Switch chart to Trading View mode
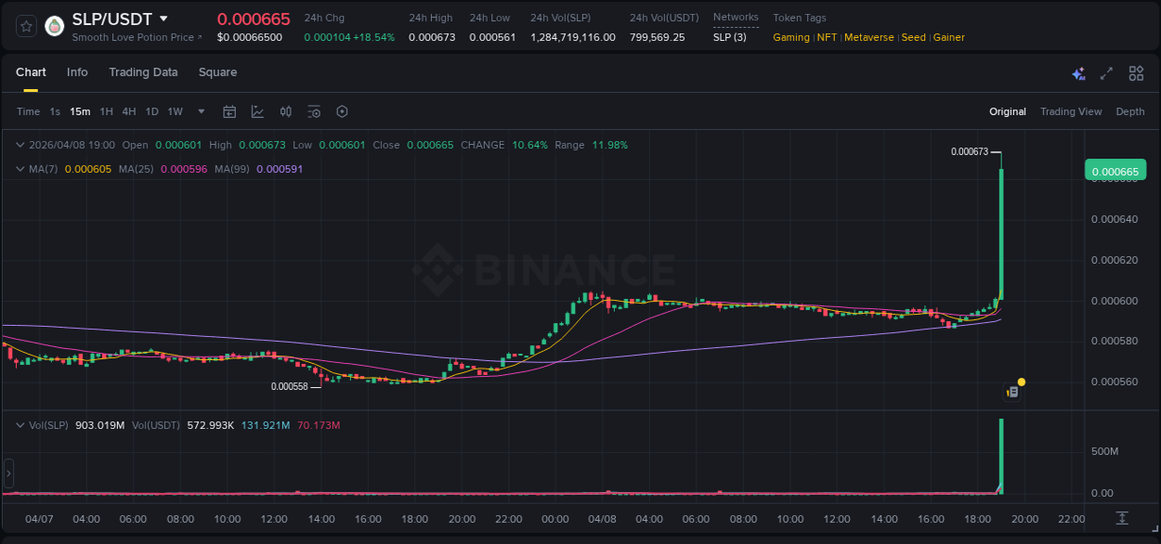The image size is (1161, 544). pos(1071,111)
